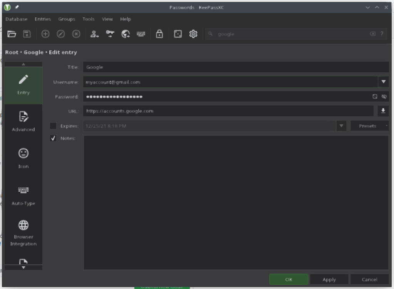Viewport: 394px width, 289px height.
Task: Click the Expires date field
Action: [x=210, y=126]
